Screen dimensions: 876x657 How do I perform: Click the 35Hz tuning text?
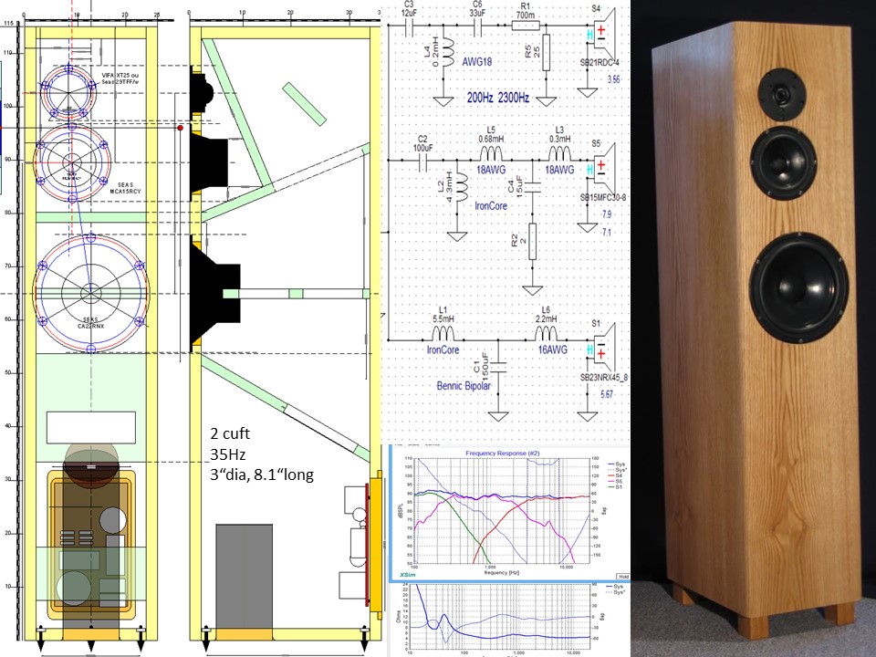coord(227,454)
